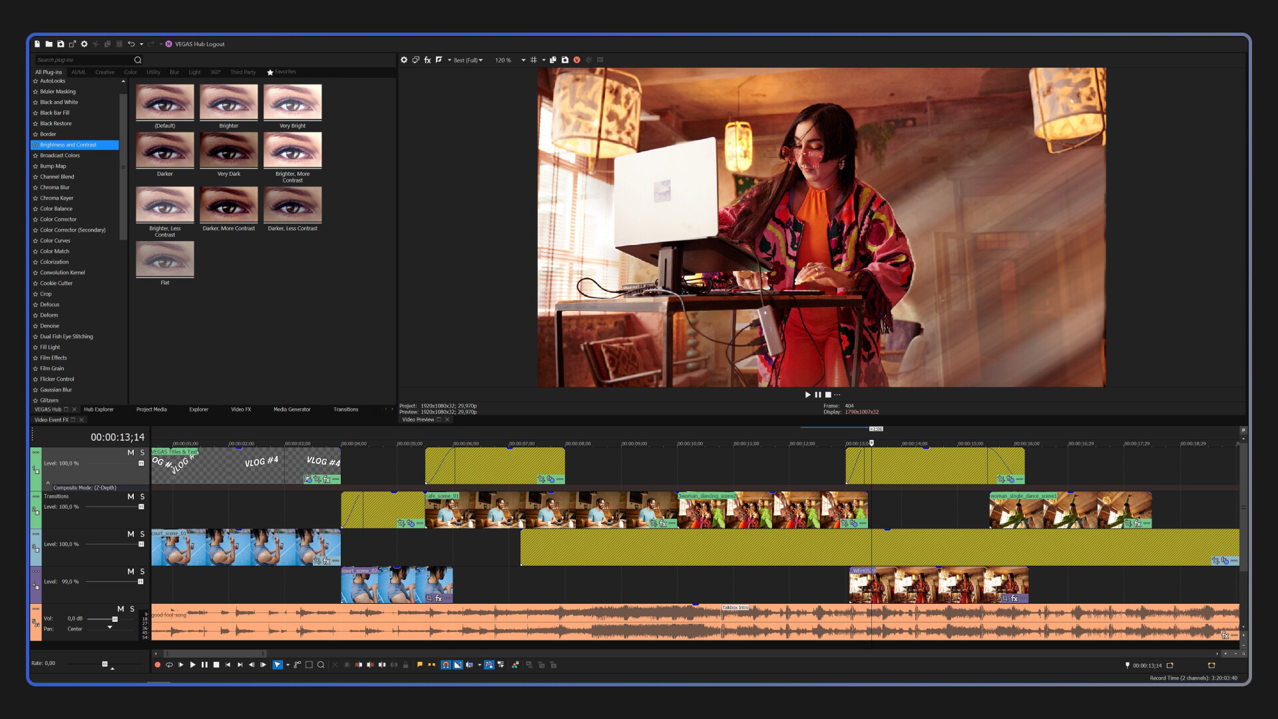Enable Loop Playback in the transport bar
Image resolution: width=1278 pixels, height=719 pixels.
click(x=170, y=664)
